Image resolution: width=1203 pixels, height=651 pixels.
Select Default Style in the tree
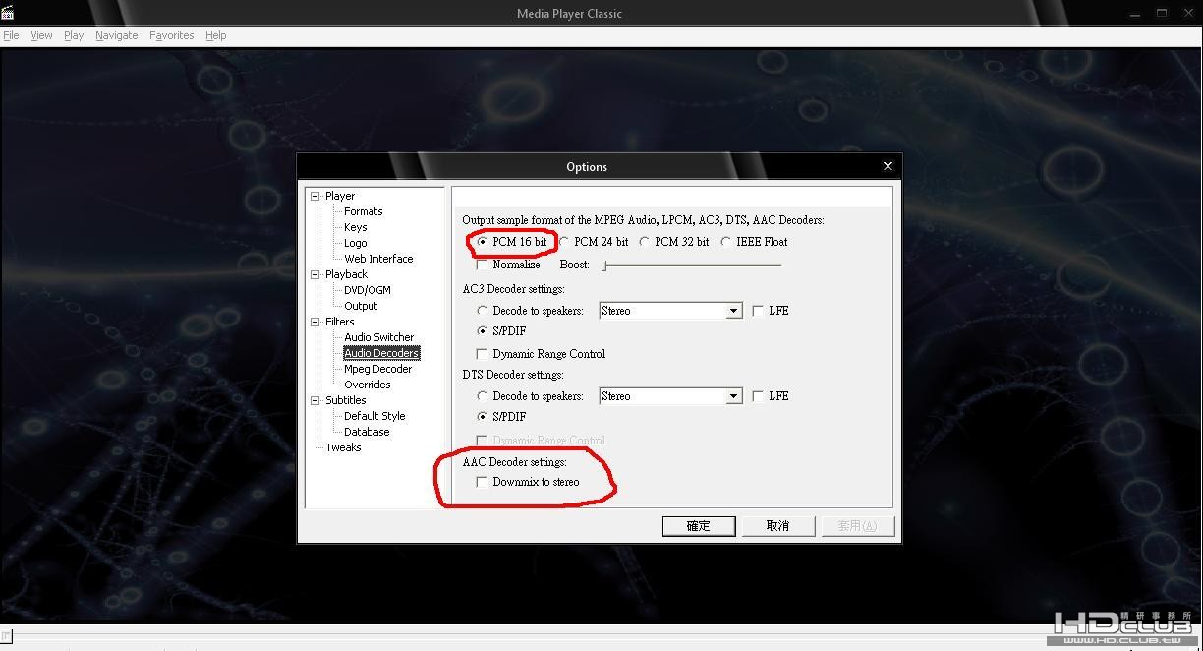(374, 416)
